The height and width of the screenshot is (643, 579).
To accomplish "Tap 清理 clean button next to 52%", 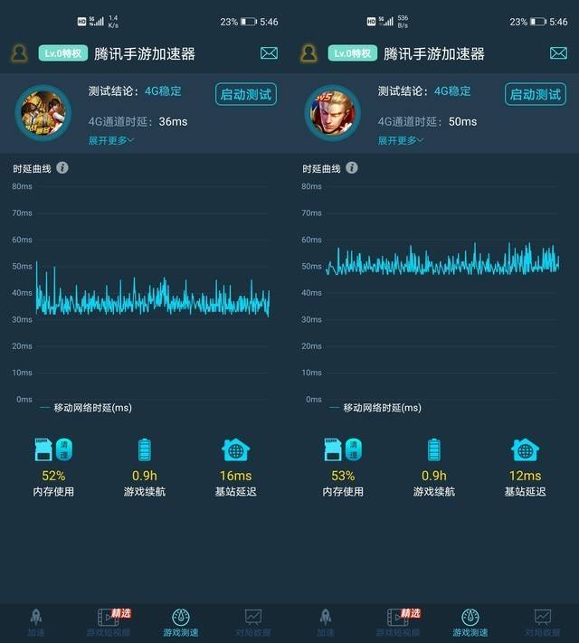I will tap(64, 449).
